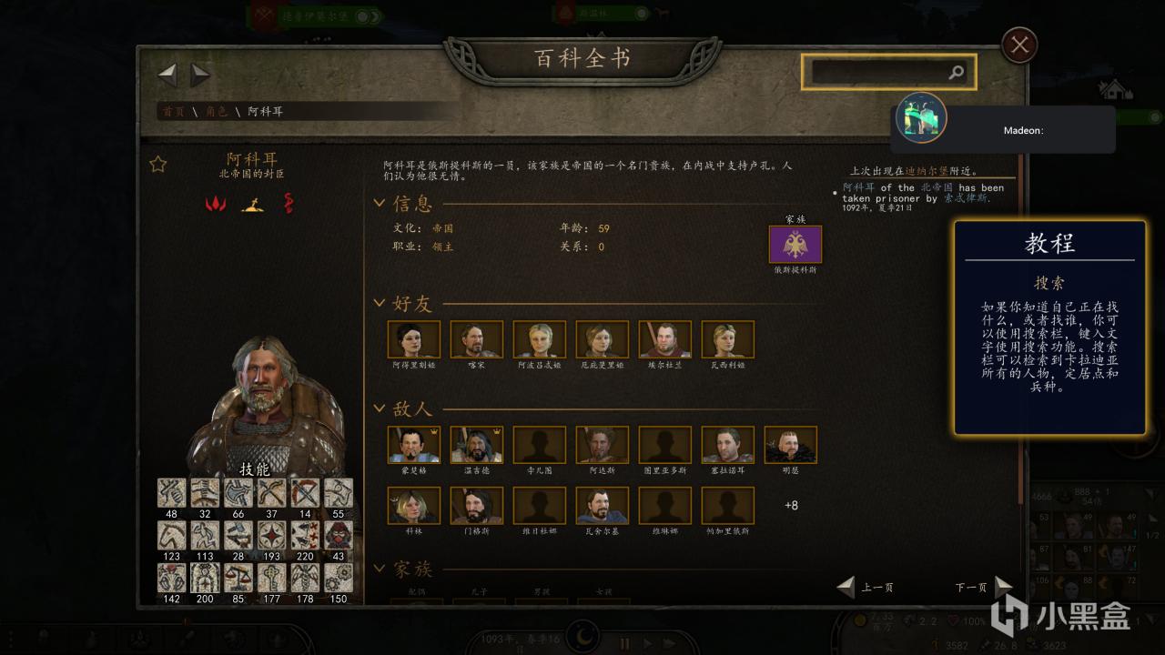Image resolution: width=1165 pixels, height=655 pixels.
Task: Go back with the left arrow icon
Action: click(167, 75)
